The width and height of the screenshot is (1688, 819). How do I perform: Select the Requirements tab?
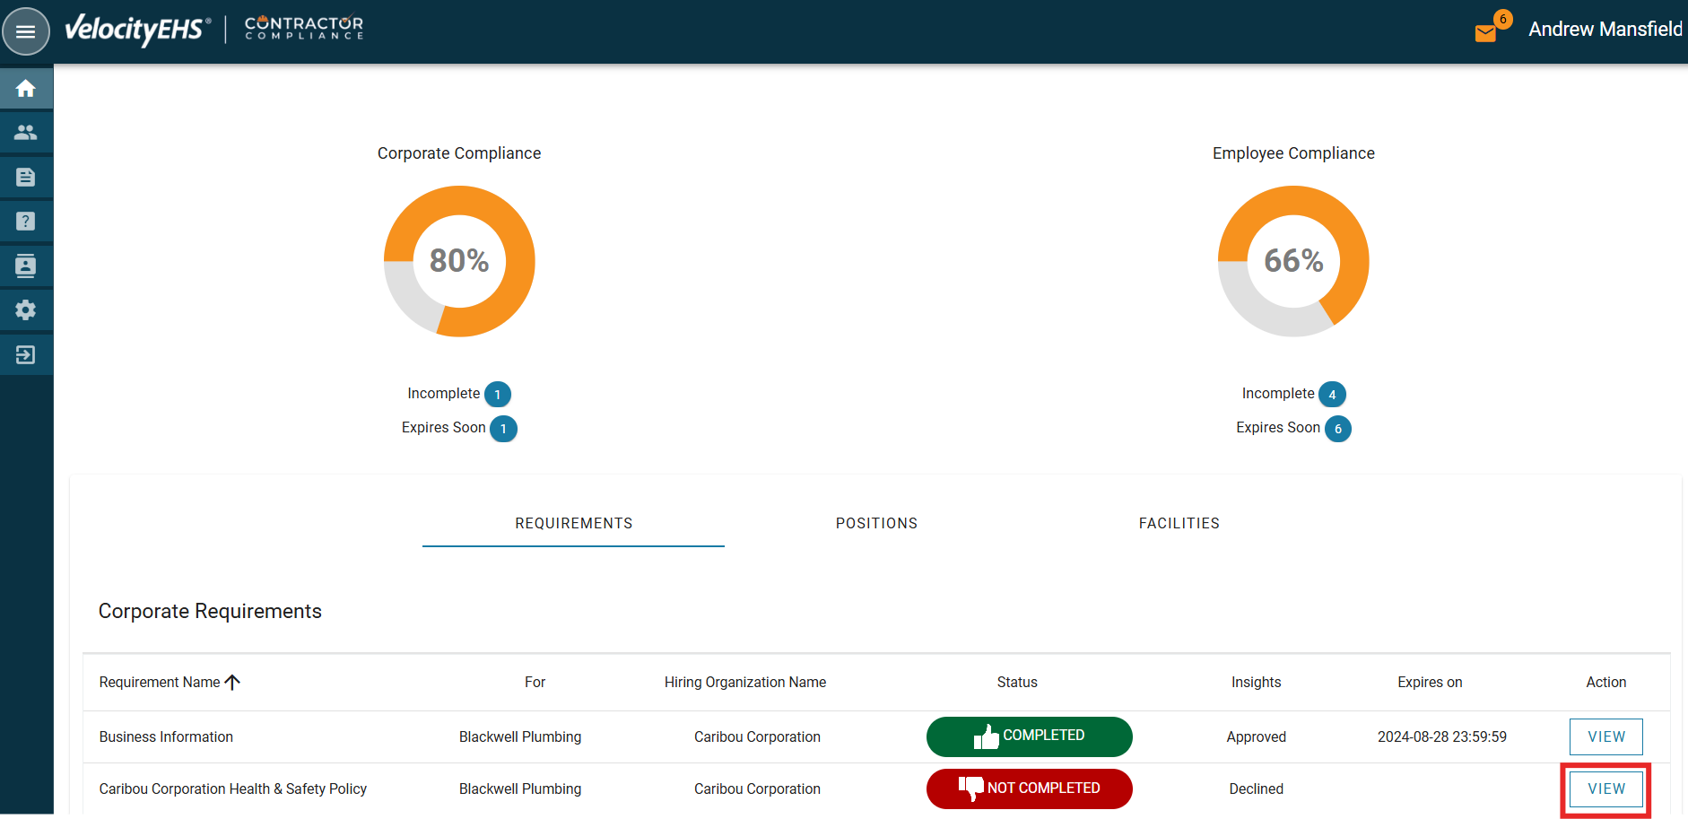[573, 523]
